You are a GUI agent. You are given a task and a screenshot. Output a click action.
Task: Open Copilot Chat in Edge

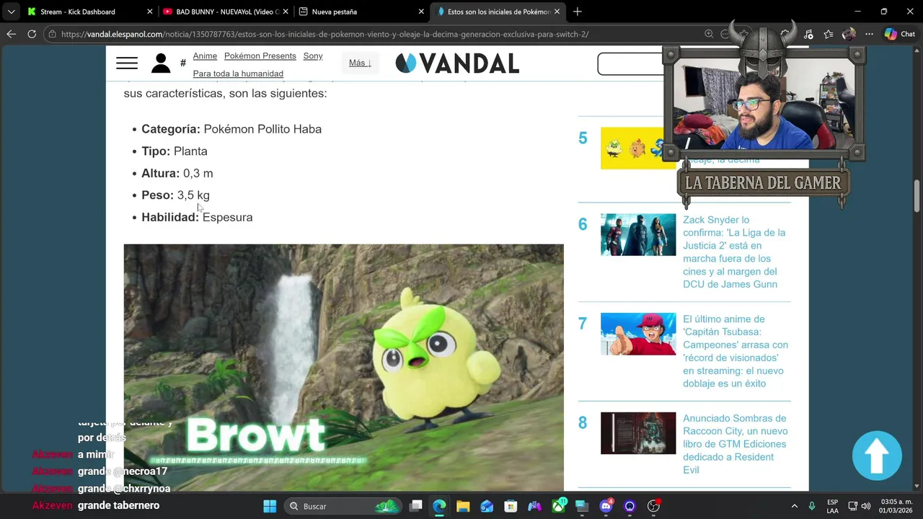click(900, 34)
